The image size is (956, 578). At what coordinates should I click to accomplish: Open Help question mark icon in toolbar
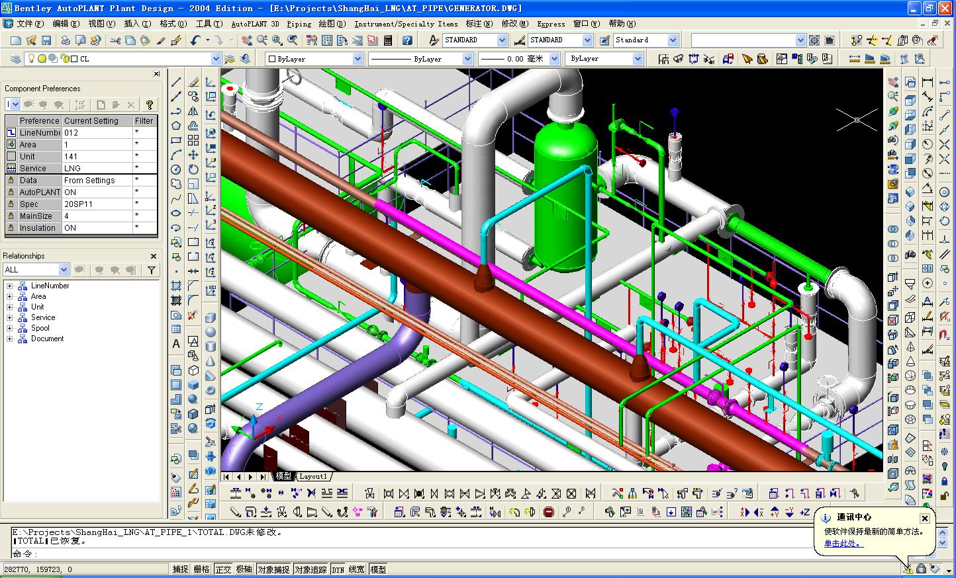coord(406,40)
